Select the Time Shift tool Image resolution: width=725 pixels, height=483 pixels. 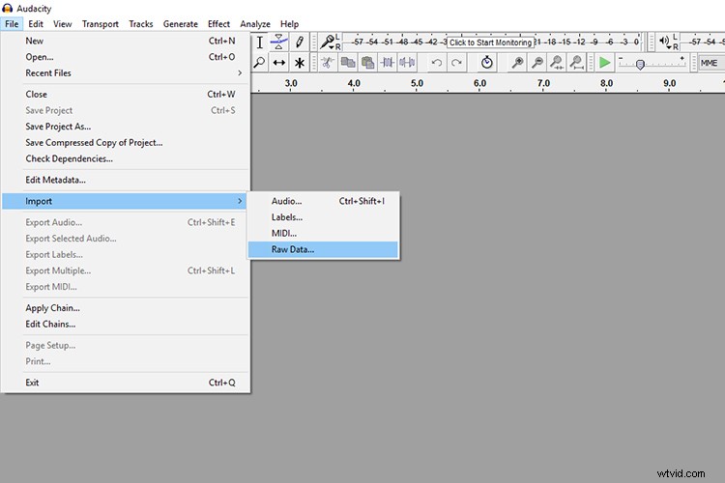tap(279, 63)
